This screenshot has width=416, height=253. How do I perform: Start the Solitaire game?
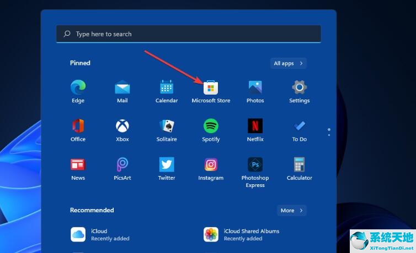pyautogui.click(x=167, y=130)
